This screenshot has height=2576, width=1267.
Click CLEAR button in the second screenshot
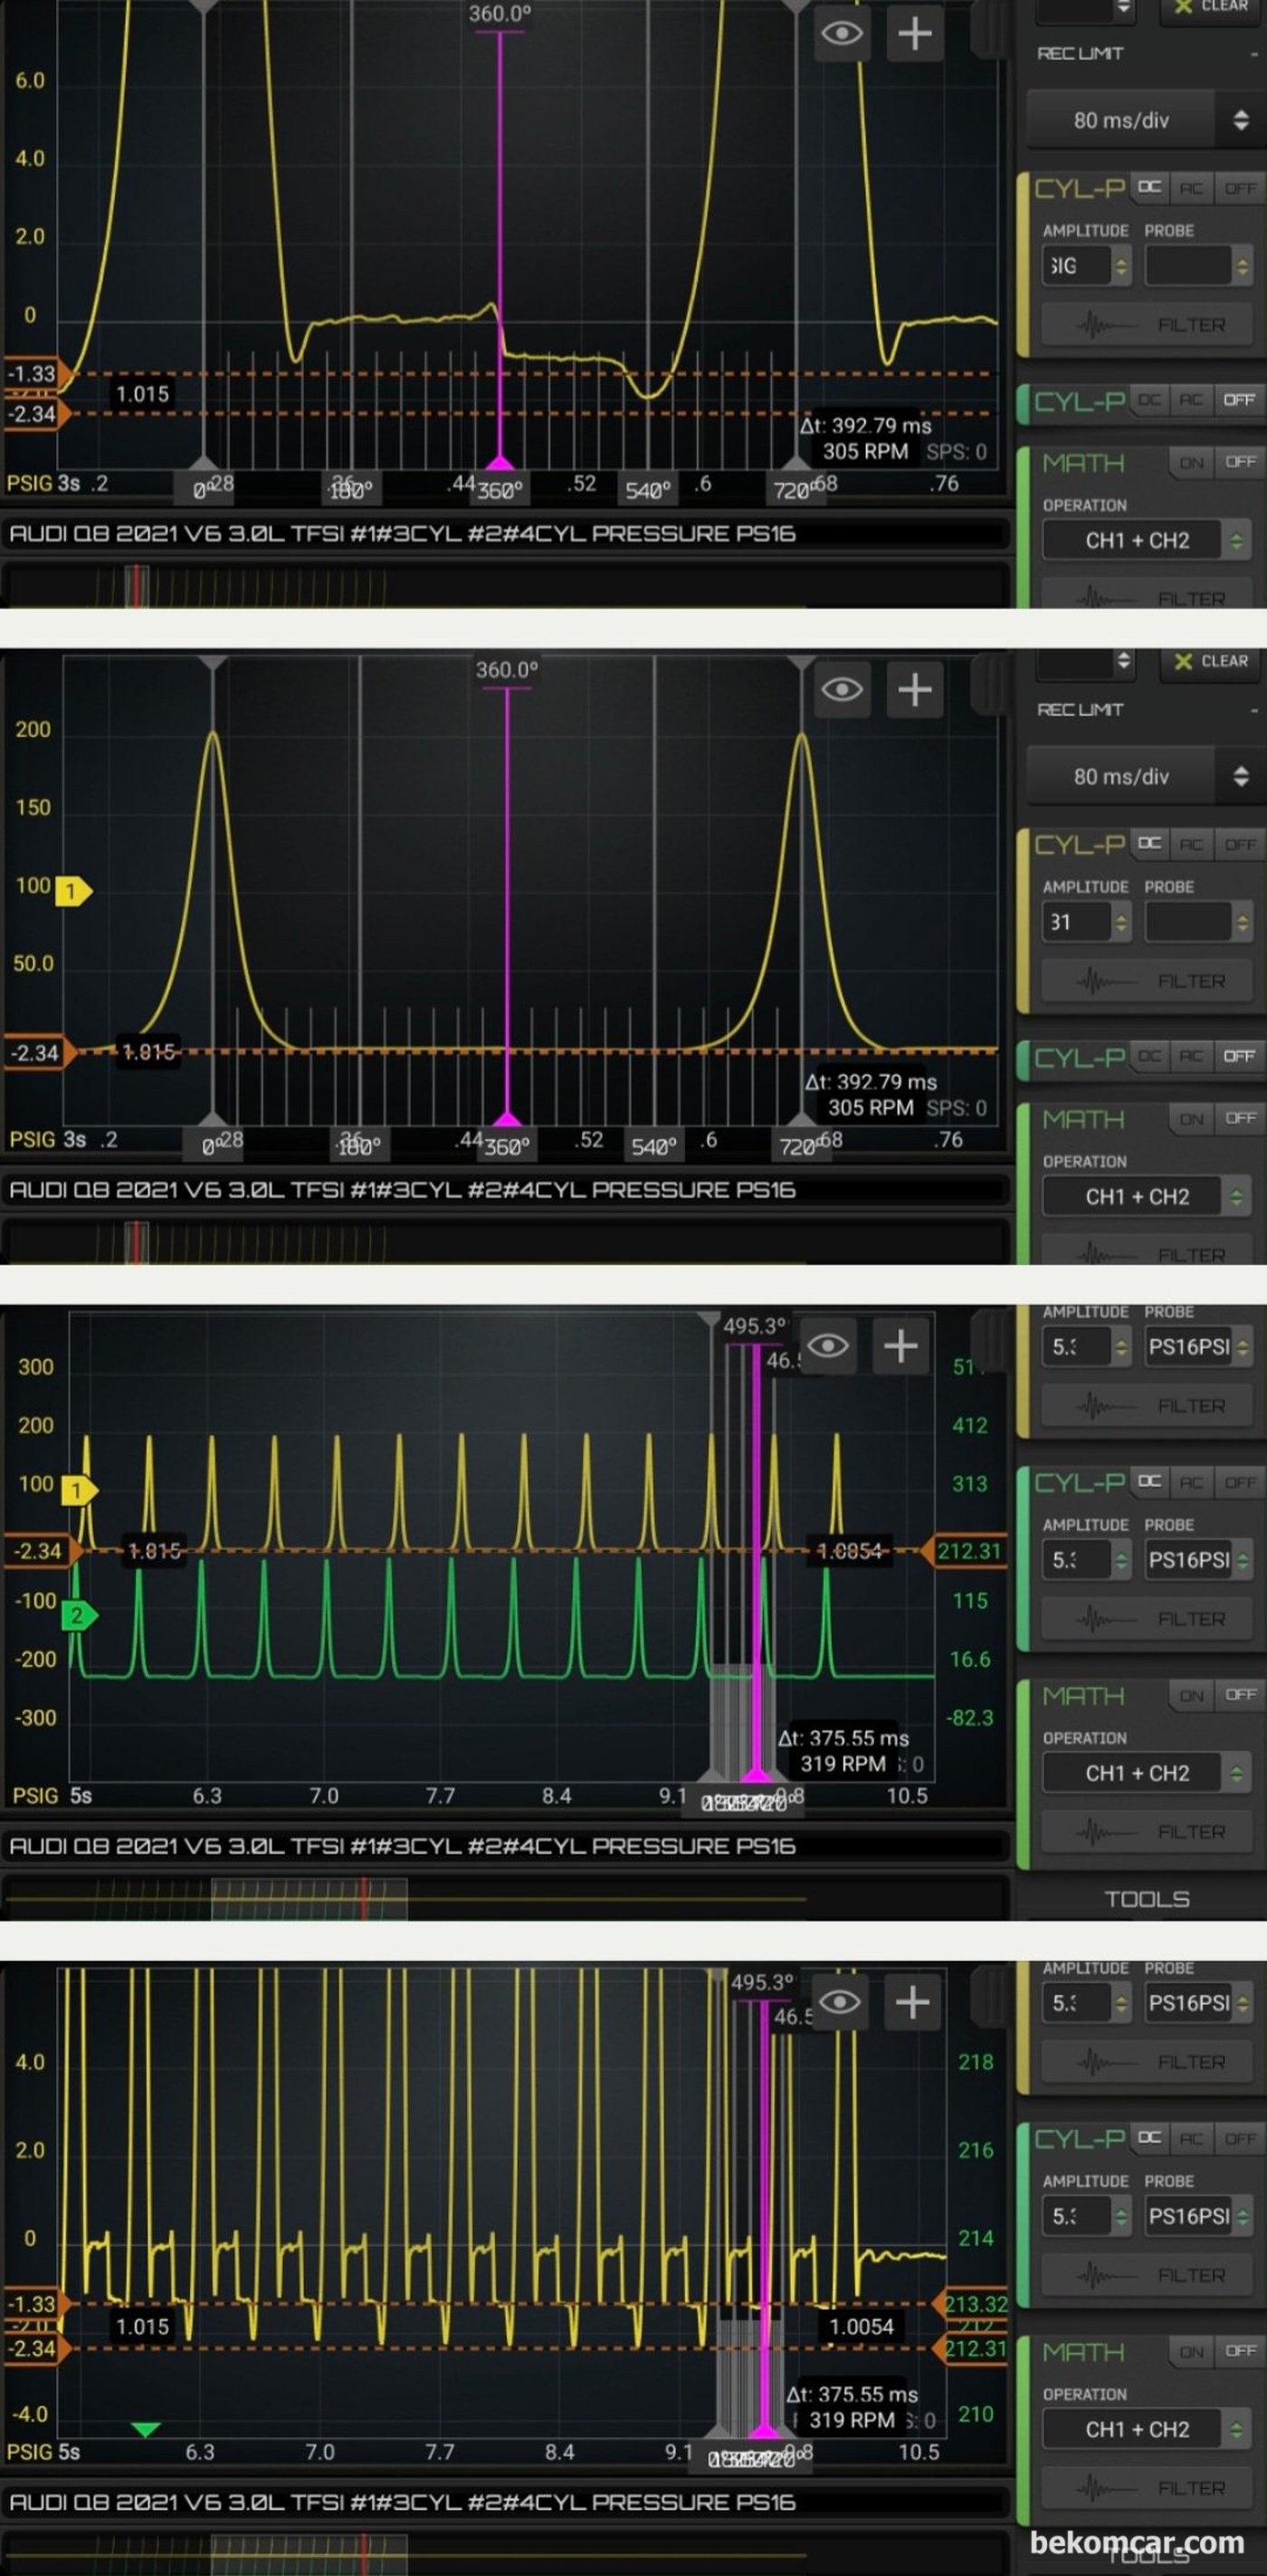(x=1212, y=661)
